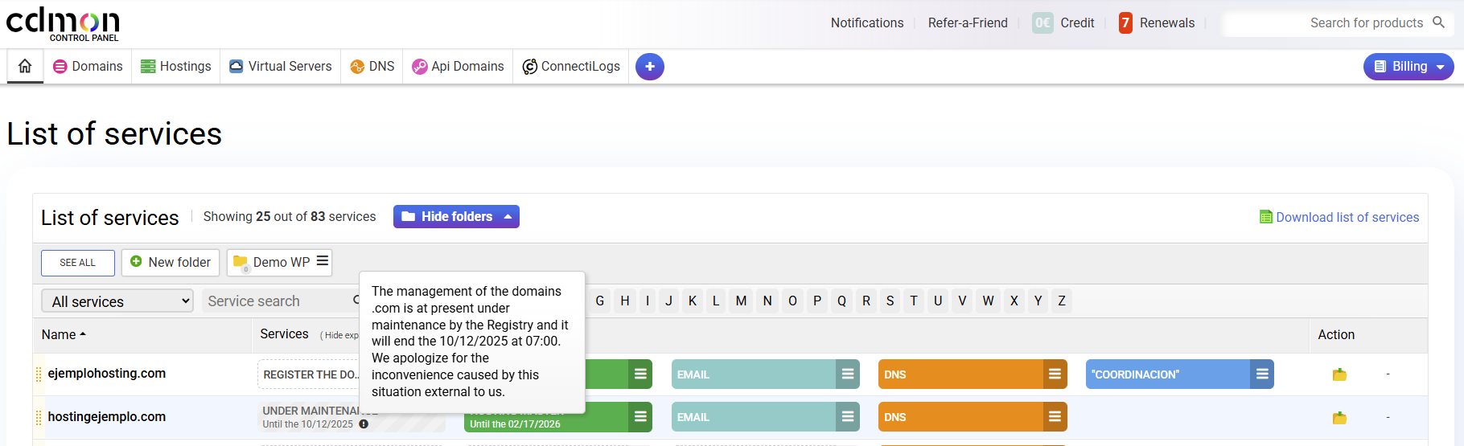1464x446 pixels.
Task: Open the Virtual Servers tab
Action: pos(281,67)
